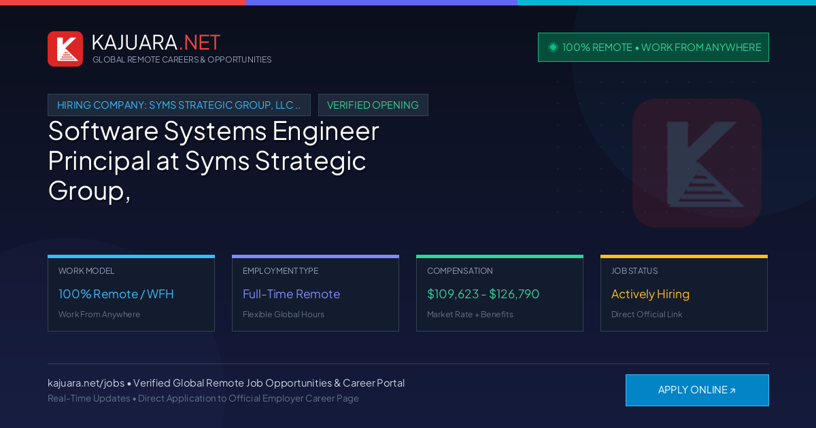The image size is (816, 428).
Task: Click the Direct Official Link text
Action: pyautogui.click(x=647, y=315)
